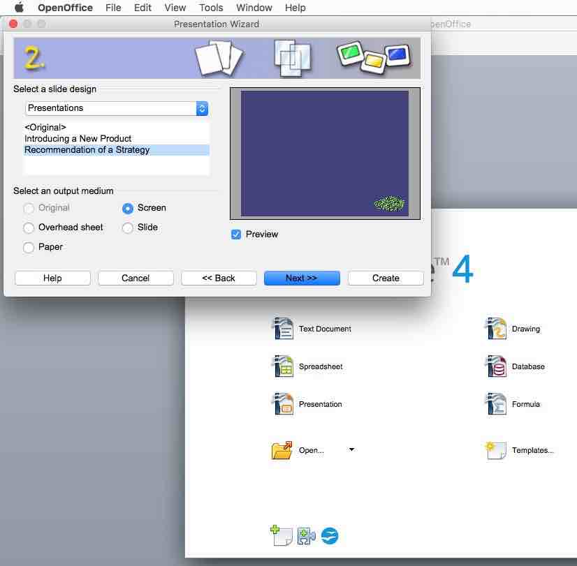Cancel the Presentation Wizard
Image resolution: width=577 pixels, height=566 pixels.
[x=136, y=278]
